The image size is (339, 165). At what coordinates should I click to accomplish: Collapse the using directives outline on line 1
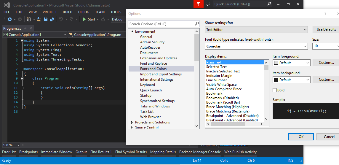pos(22,40)
